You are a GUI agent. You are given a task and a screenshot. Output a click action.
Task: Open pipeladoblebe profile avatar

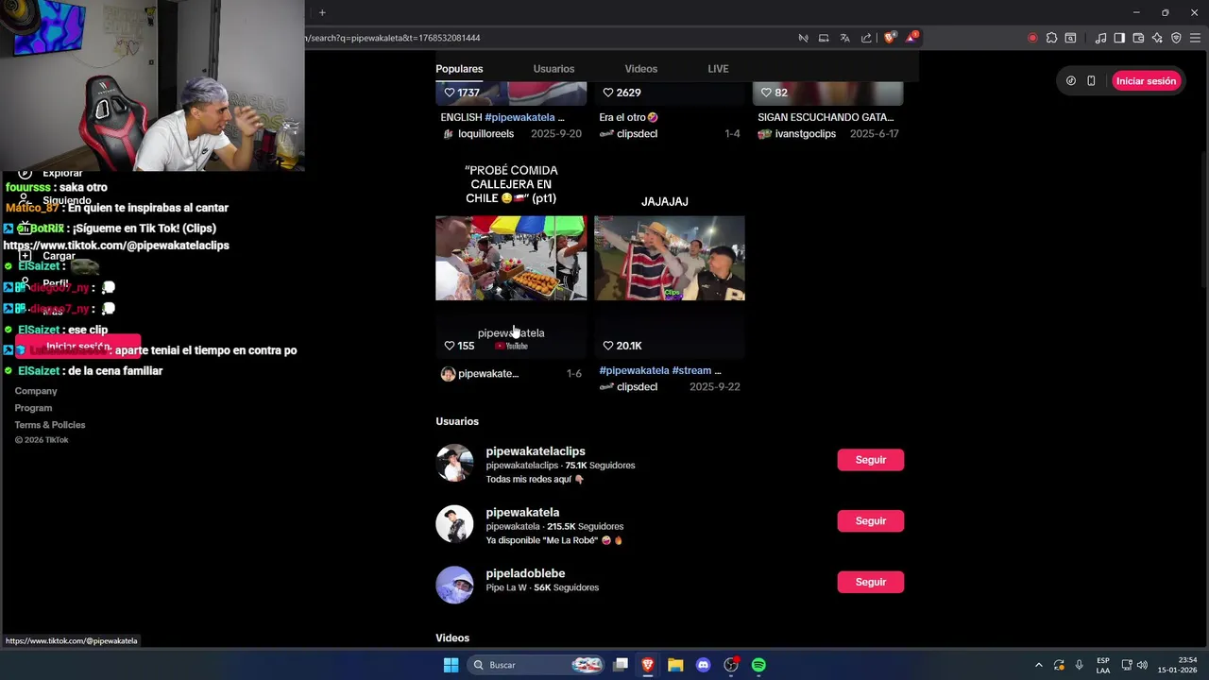coord(454,585)
